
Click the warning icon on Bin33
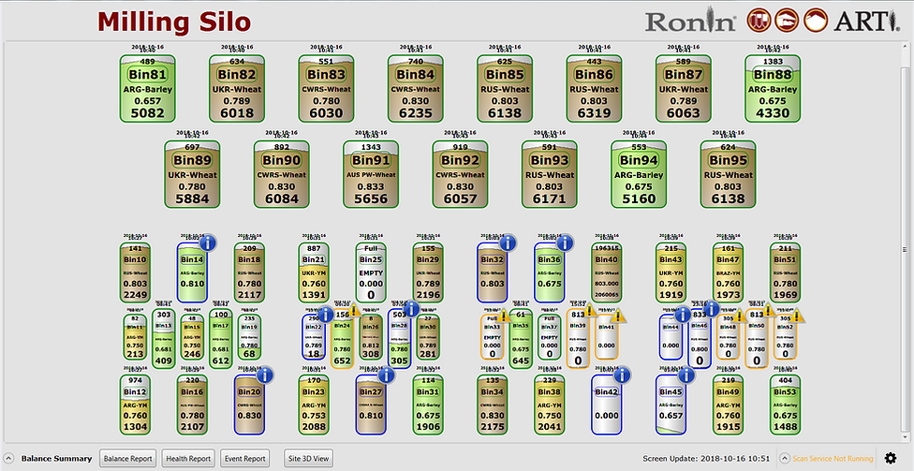506,316
